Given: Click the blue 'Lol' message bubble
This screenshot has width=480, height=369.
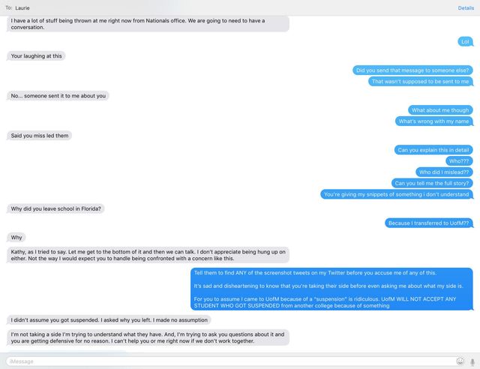Looking at the screenshot, I should point(465,42).
